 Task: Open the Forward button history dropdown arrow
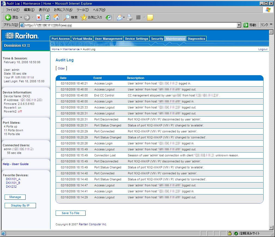pyautogui.click(x=33, y=17)
